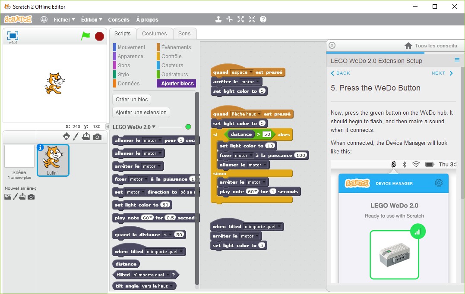This screenshot has height=294, width=465.
Task: Switch to the Costumes tab
Action: click(x=155, y=33)
